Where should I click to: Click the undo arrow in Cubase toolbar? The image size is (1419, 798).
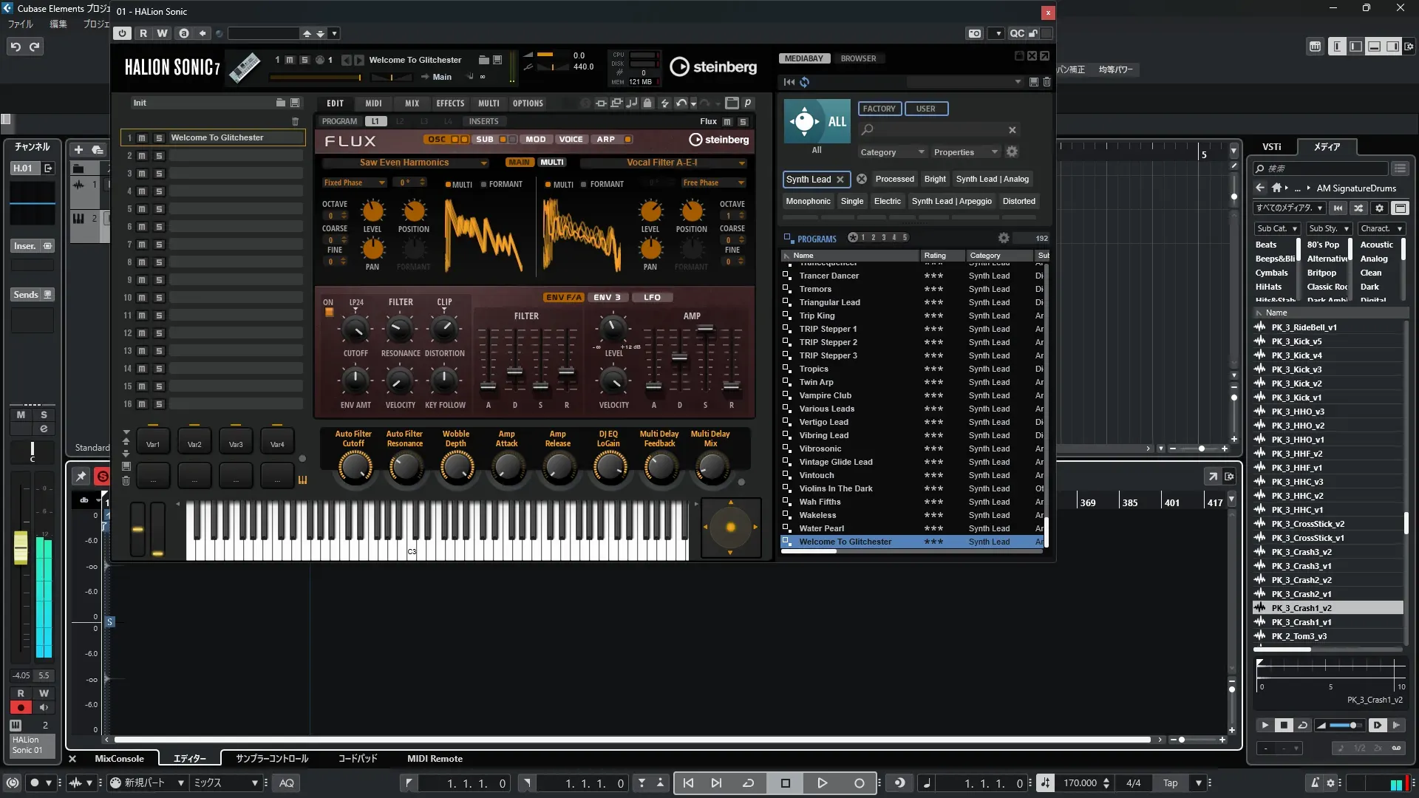(x=16, y=47)
